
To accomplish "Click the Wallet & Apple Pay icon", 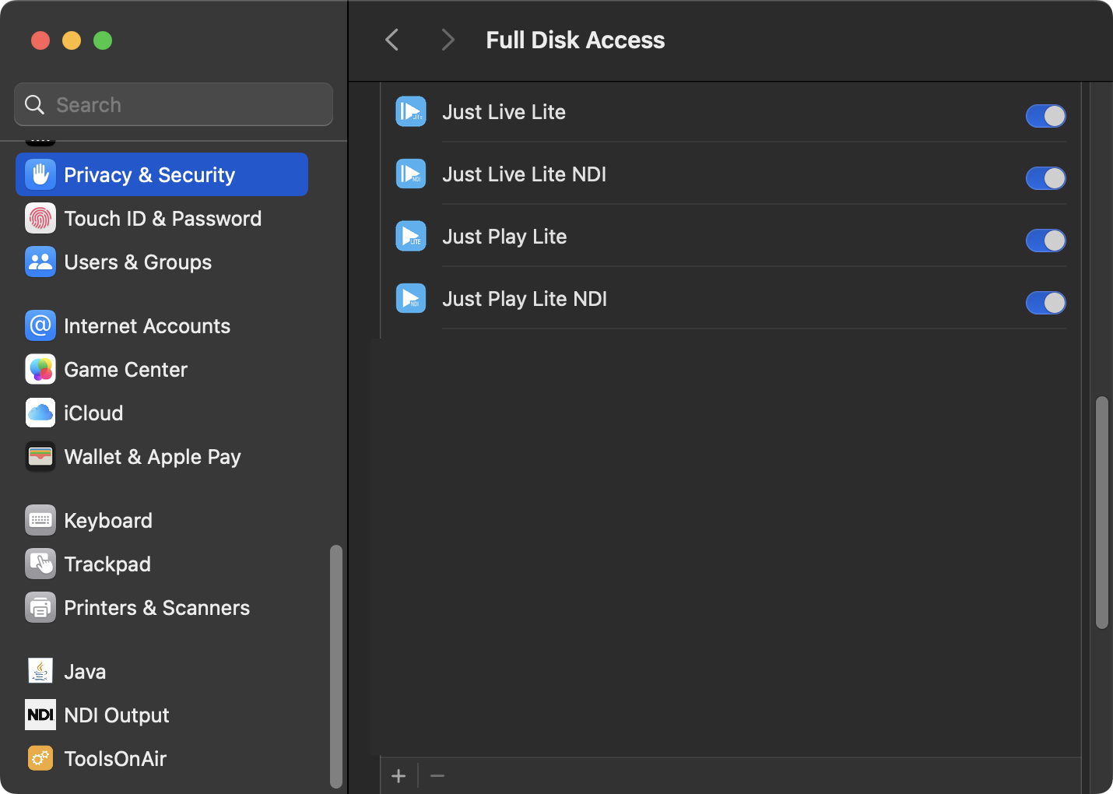I will (x=40, y=456).
